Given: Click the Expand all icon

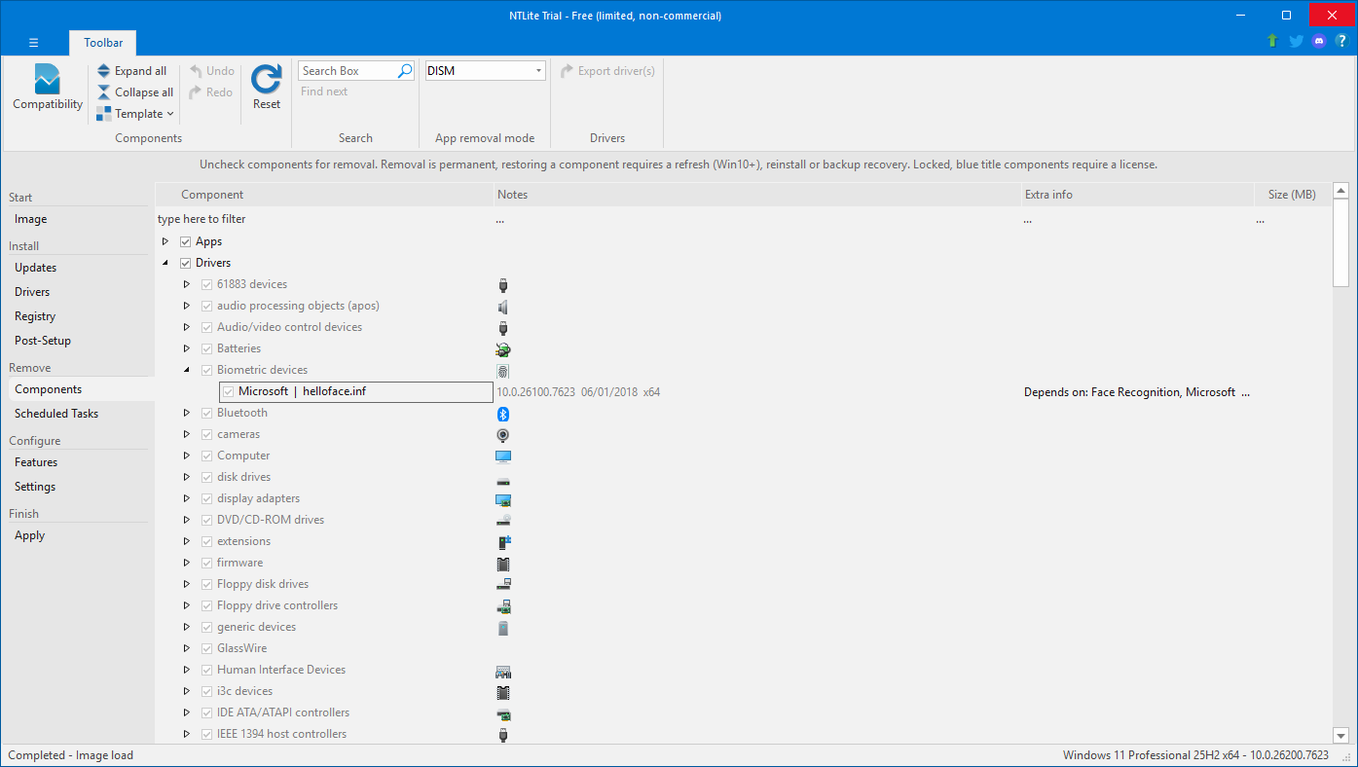Looking at the screenshot, I should click(104, 71).
